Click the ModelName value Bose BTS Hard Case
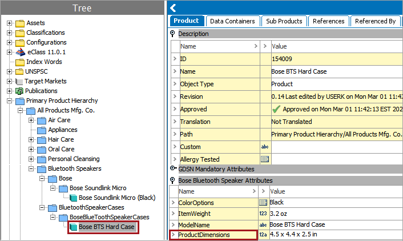Screen dimensions: 403x241 pos(297,224)
